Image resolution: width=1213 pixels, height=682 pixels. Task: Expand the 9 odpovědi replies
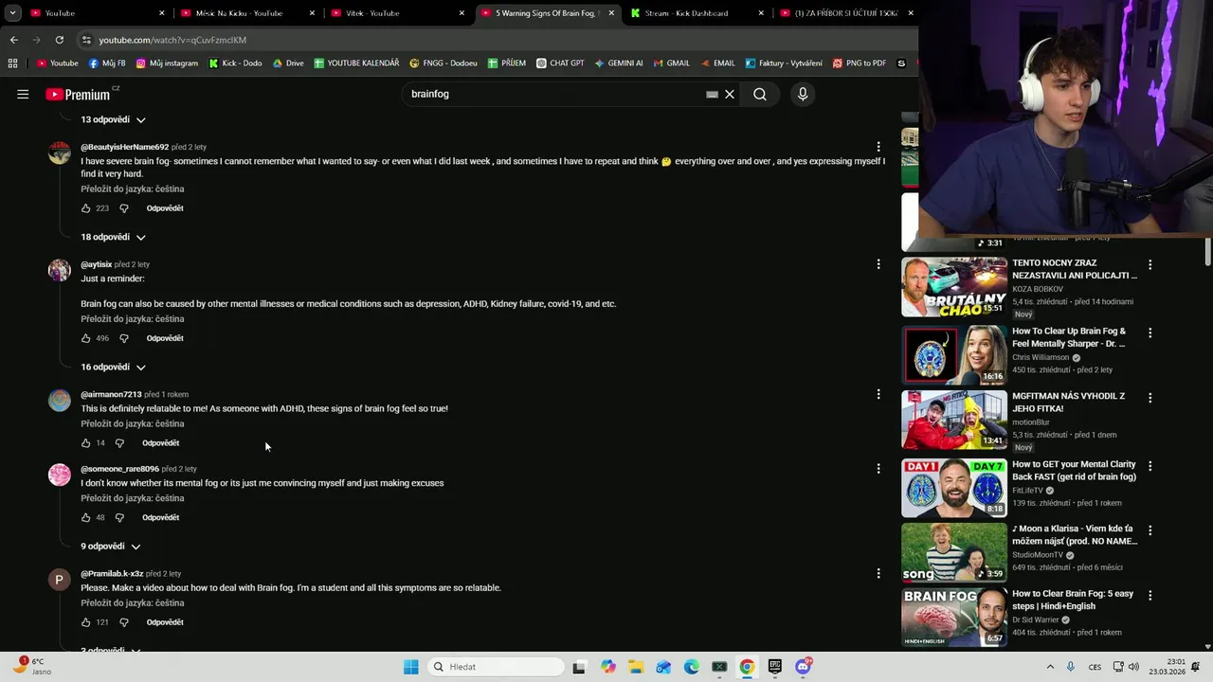[111, 547]
